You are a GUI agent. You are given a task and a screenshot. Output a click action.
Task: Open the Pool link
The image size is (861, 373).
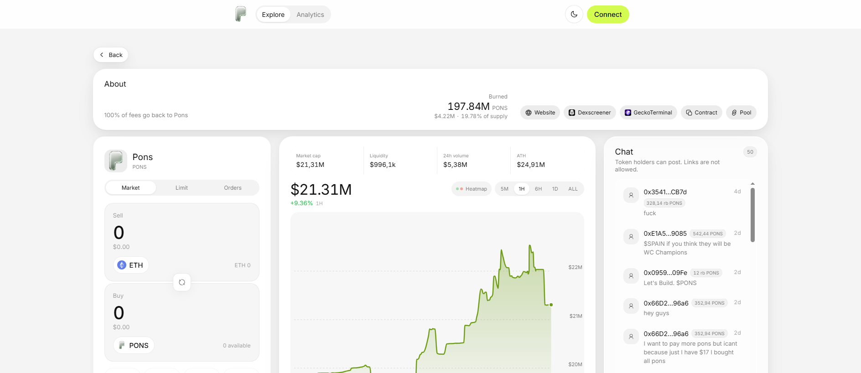point(741,113)
